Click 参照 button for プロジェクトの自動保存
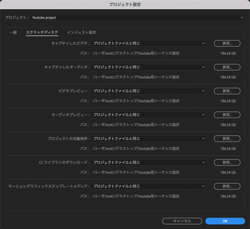The width and height of the screenshot is (250, 229). [227, 139]
